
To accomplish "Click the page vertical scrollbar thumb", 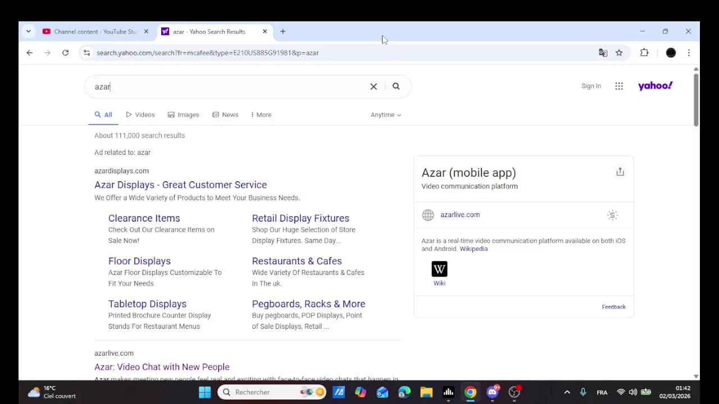I will point(696,100).
